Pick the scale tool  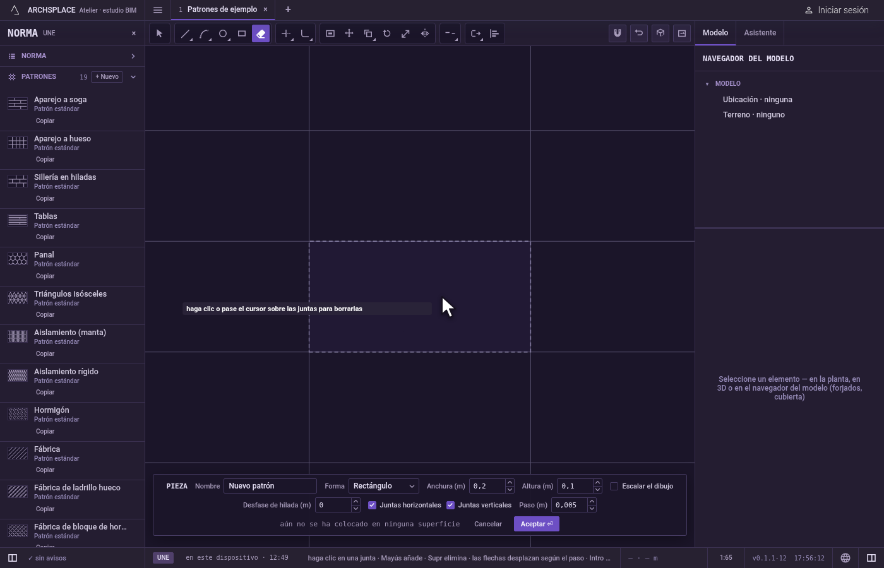[x=406, y=33]
